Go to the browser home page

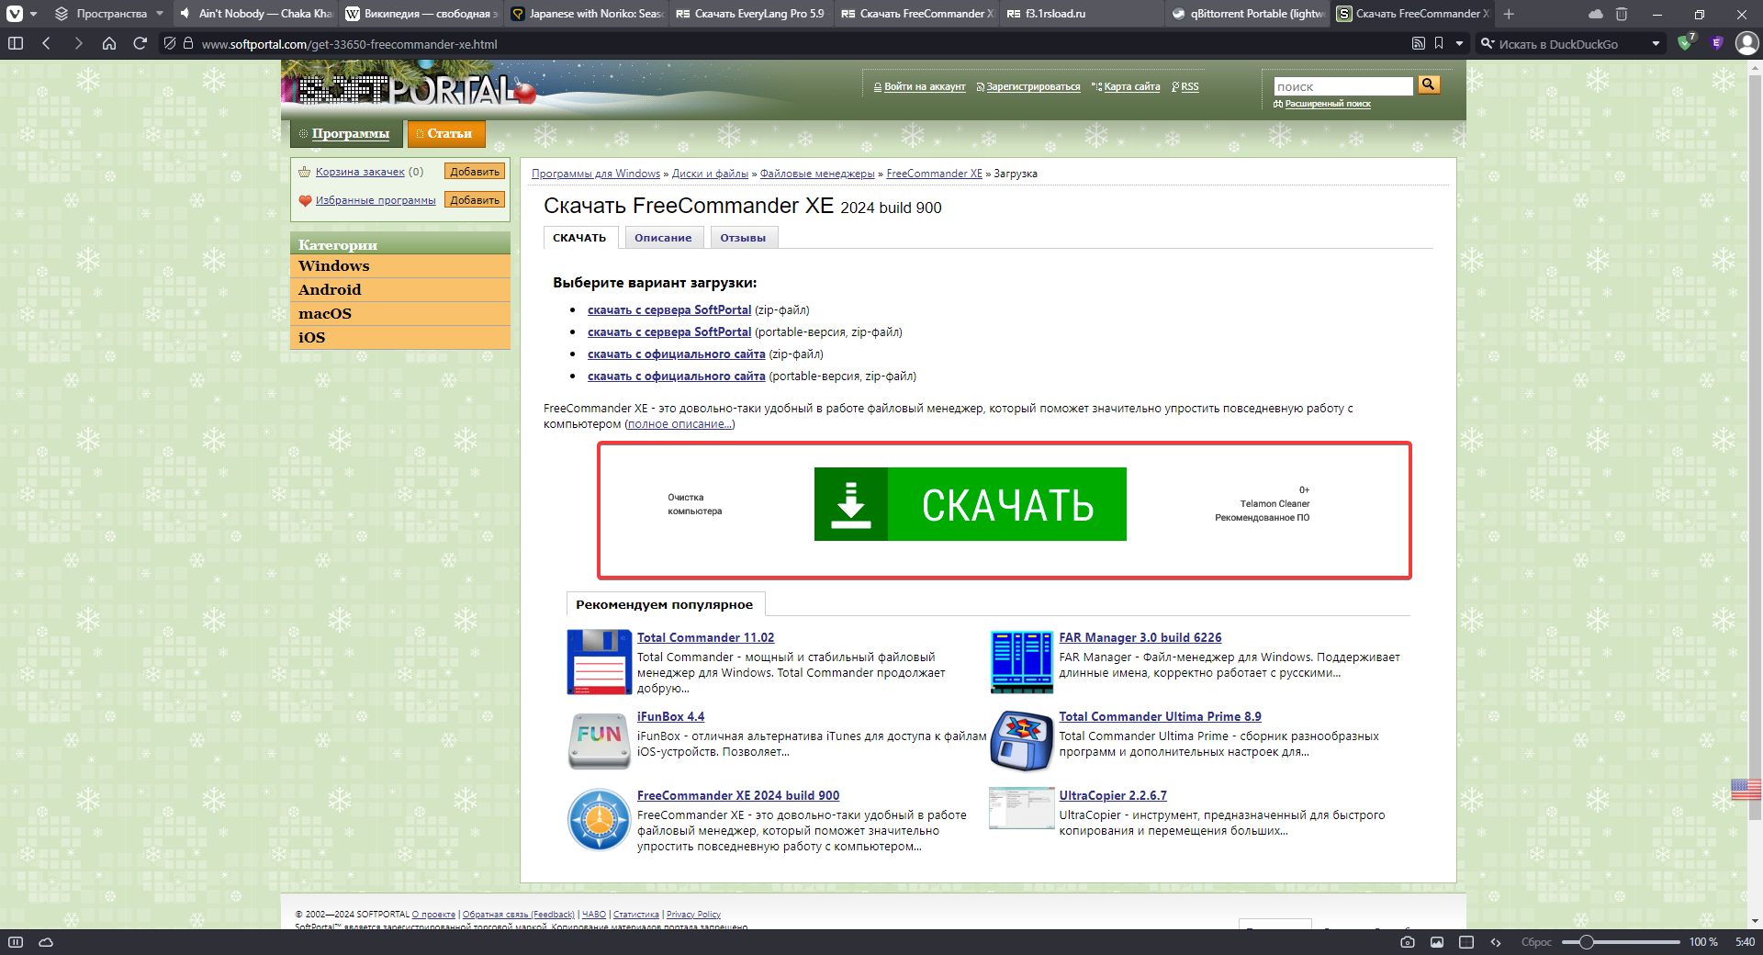coord(108,43)
